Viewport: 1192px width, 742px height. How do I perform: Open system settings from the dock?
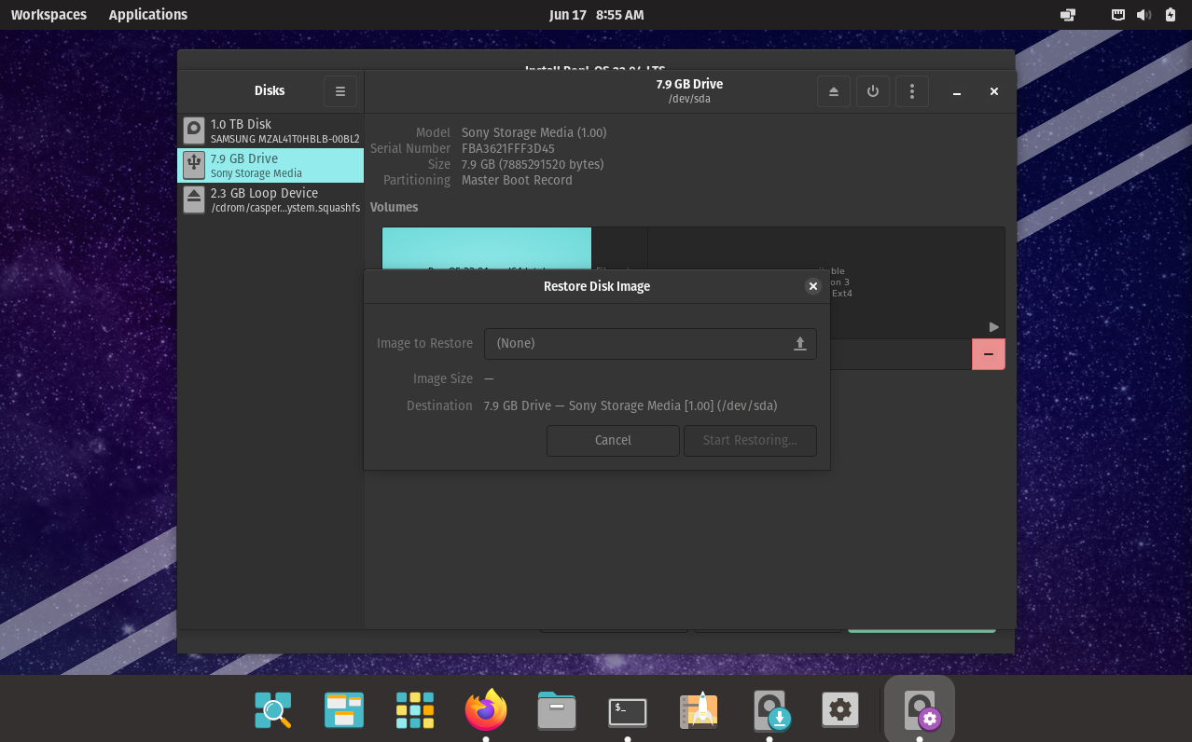[x=839, y=710]
